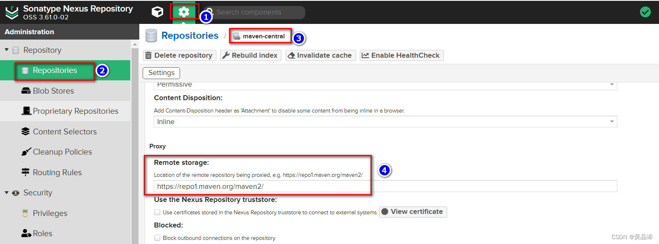Image resolution: width=659 pixels, height=244 pixels.
Task: Click the Cleanup Policies broom icon
Action: pos(26,152)
